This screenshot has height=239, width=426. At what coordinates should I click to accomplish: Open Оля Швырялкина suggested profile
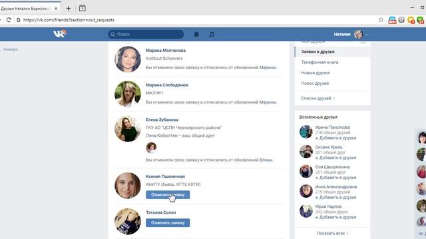pyautogui.click(x=333, y=167)
